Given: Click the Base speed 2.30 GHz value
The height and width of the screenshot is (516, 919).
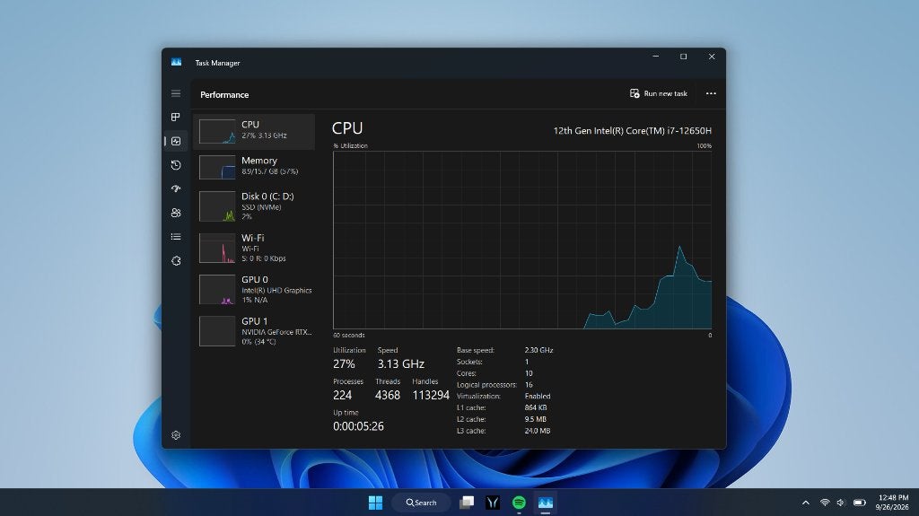Looking at the screenshot, I should 538,350.
